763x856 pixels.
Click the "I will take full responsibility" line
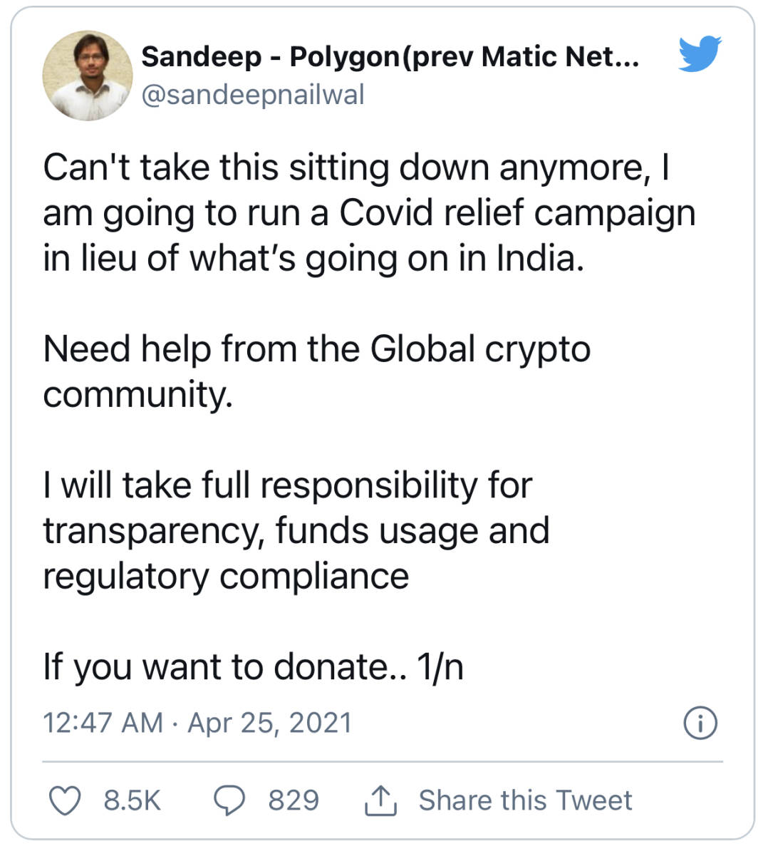point(287,485)
